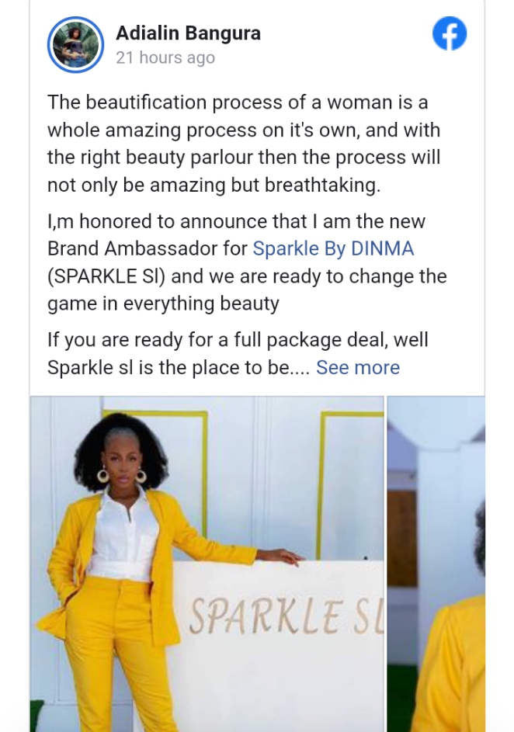Click the "full package deal" paragraph
This screenshot has width=514, height=732.
click(x=179, y=353)
